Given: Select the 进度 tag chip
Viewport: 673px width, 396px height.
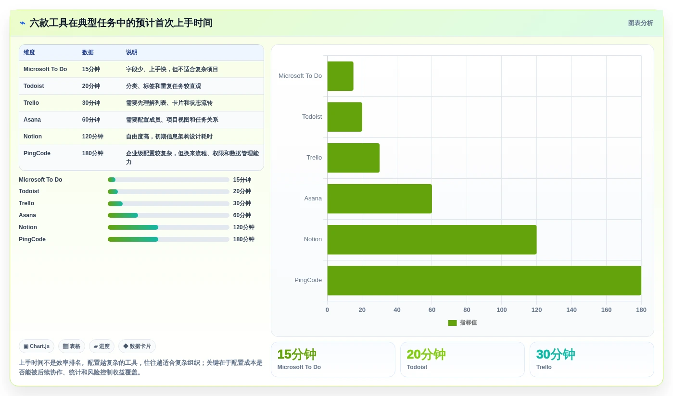Looking at the screenshot, I should tap(102, 346).
